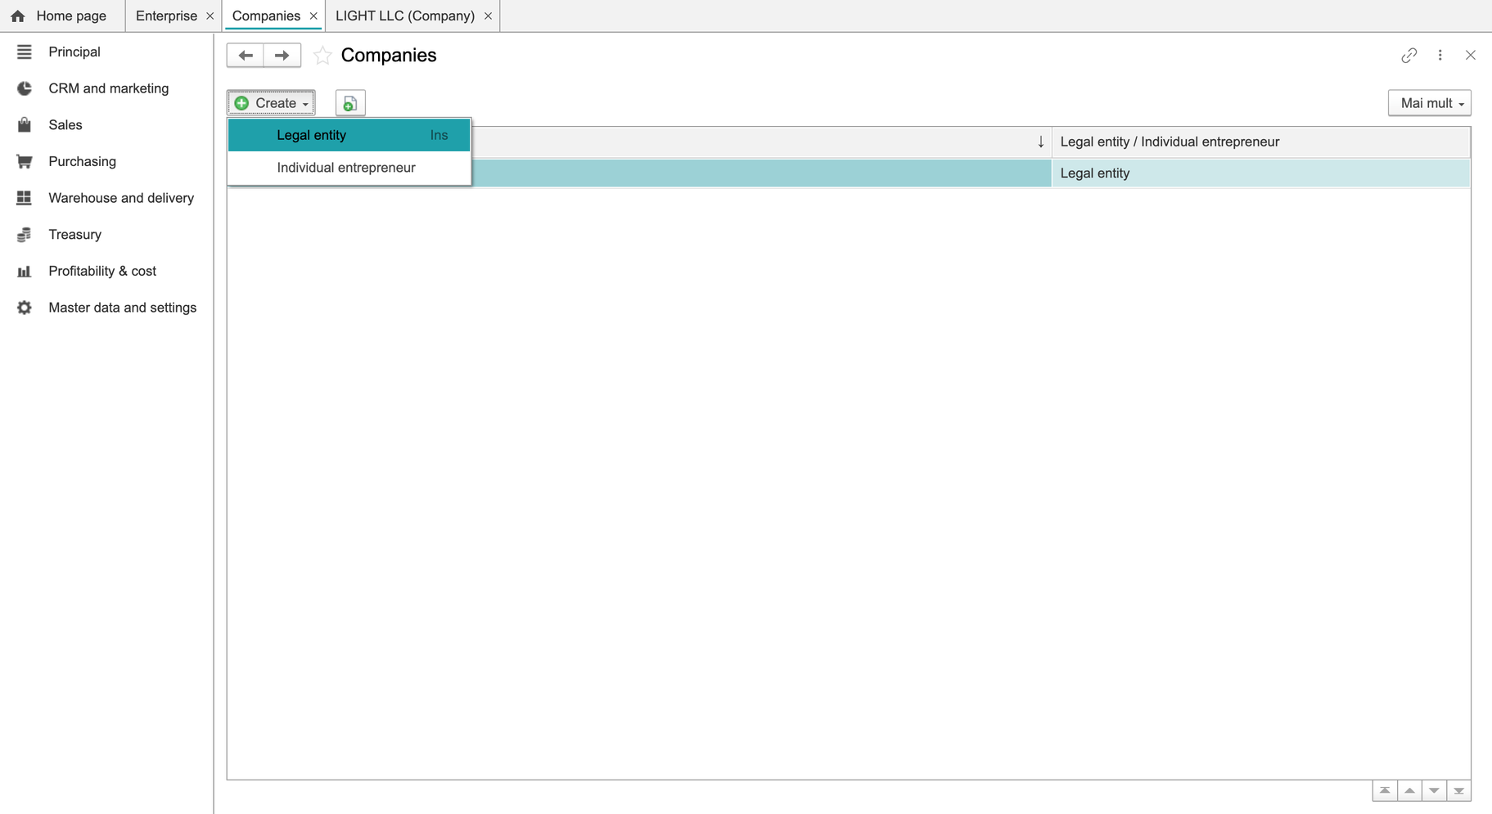
Task: Click the Treasury coins icon
Action: tap(25, 235)
